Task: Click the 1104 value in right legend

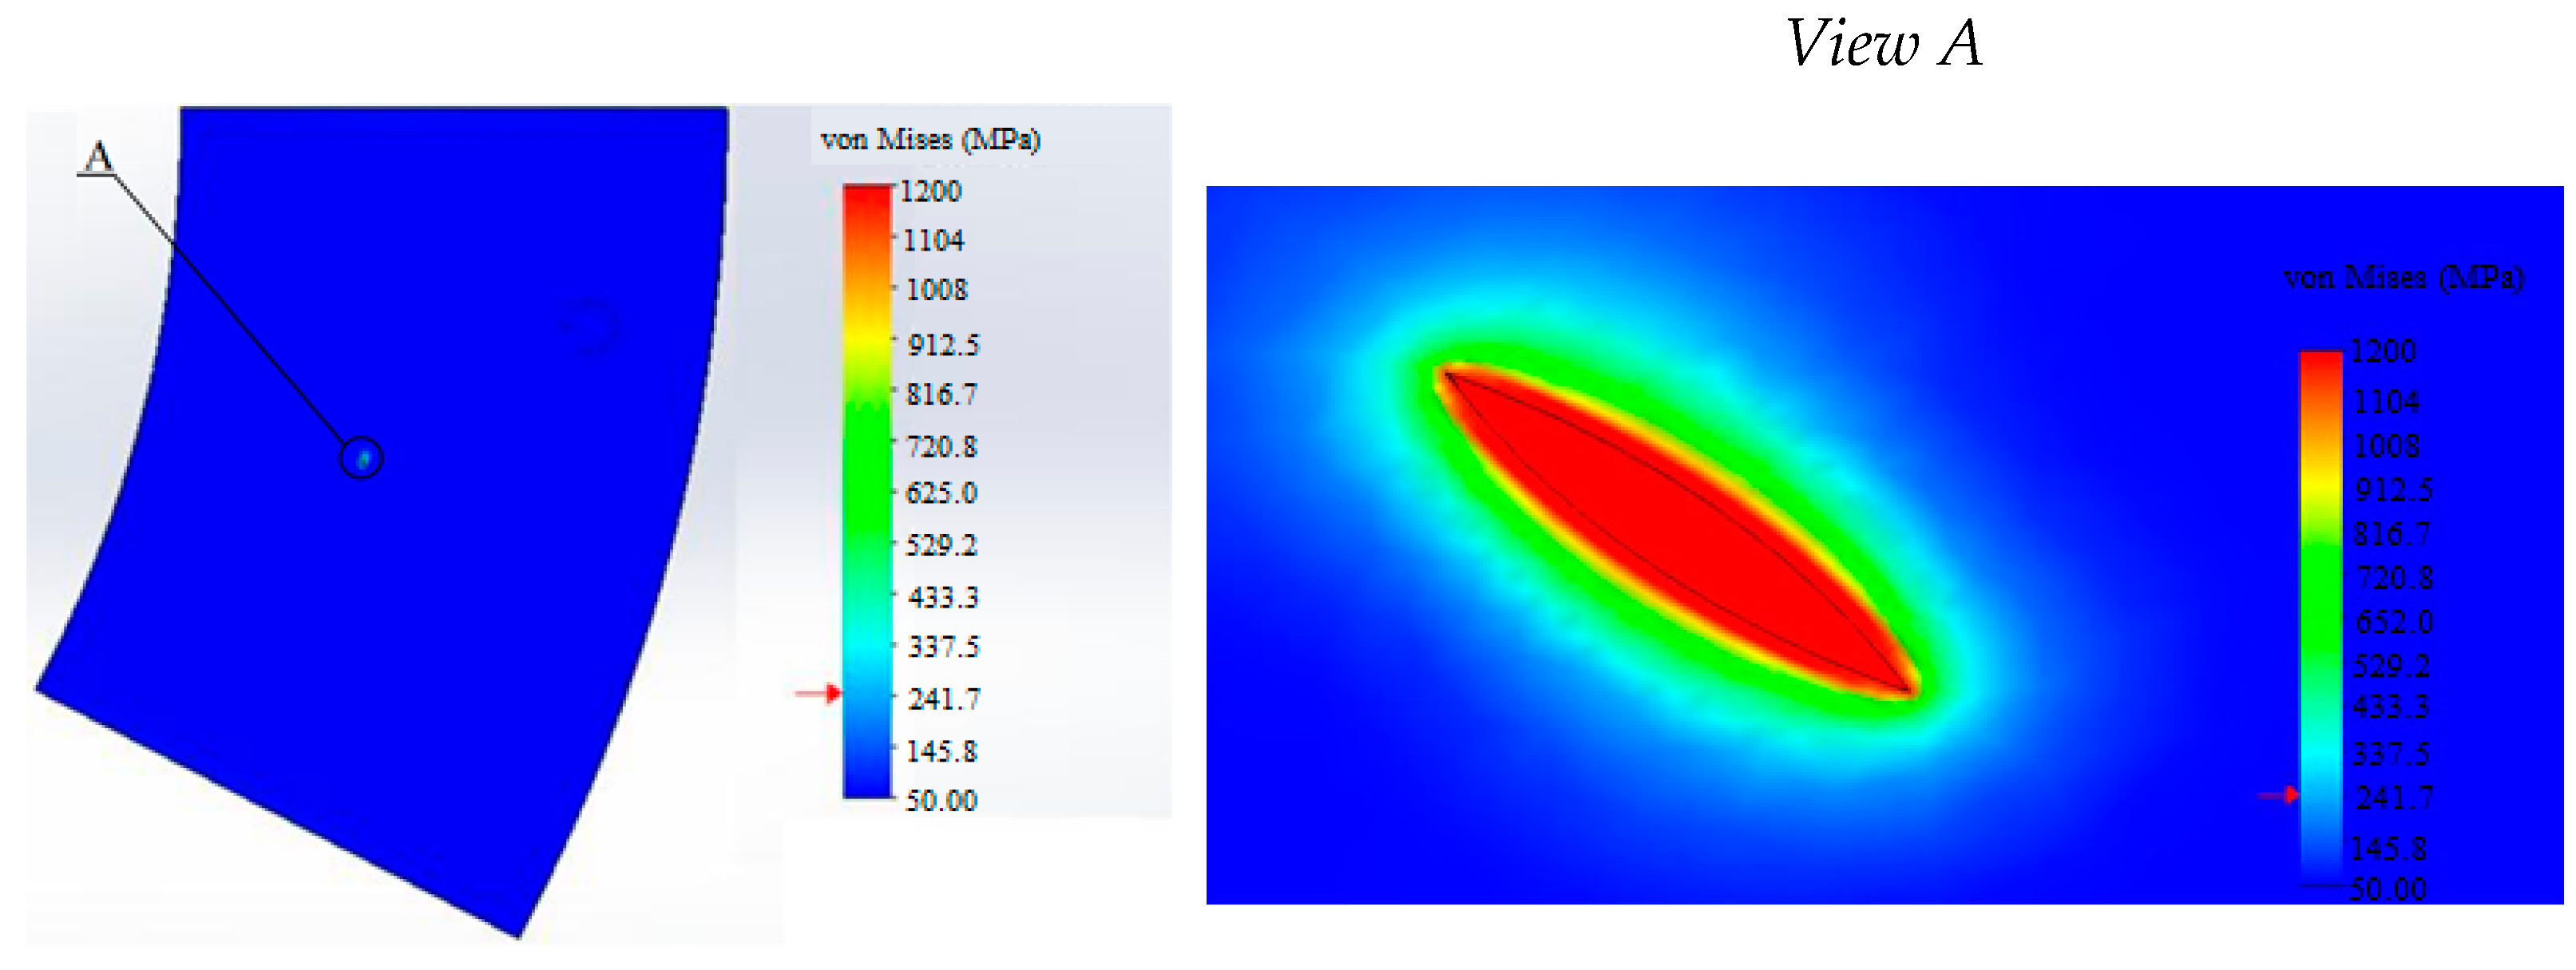Action: 2386,402
